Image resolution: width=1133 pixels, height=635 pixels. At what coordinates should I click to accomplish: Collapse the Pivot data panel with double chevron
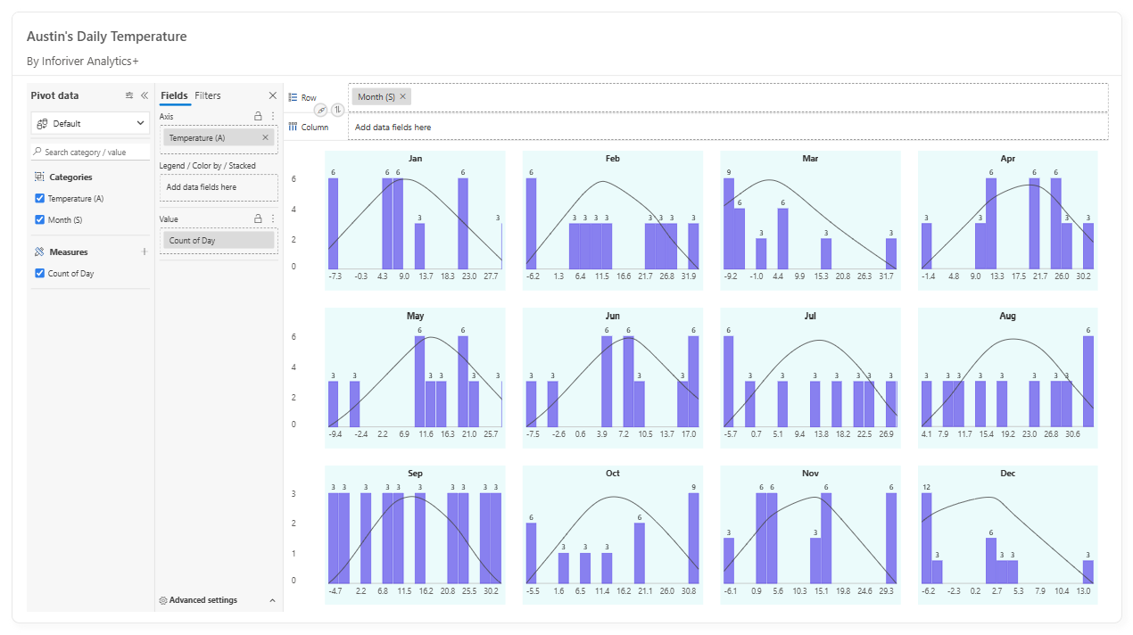[144, 95]
